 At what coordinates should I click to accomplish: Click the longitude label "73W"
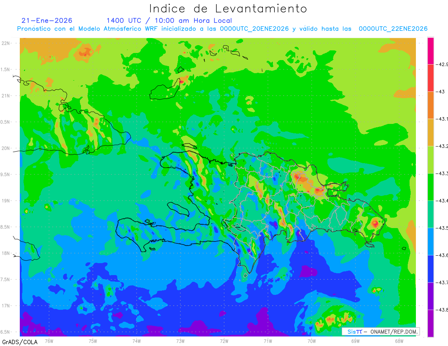coord(180,341)
